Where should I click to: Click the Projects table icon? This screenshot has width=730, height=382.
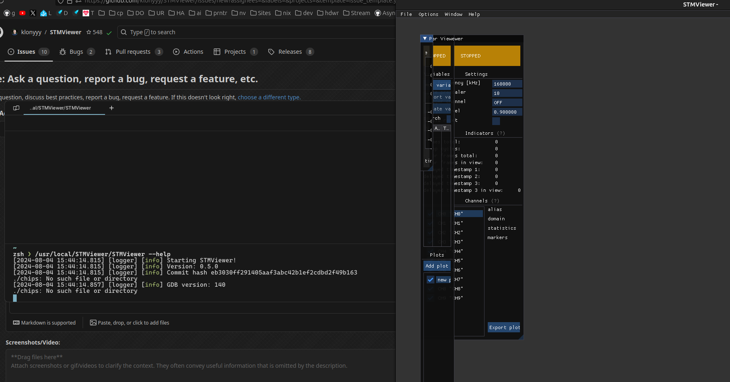click(217, 52)
